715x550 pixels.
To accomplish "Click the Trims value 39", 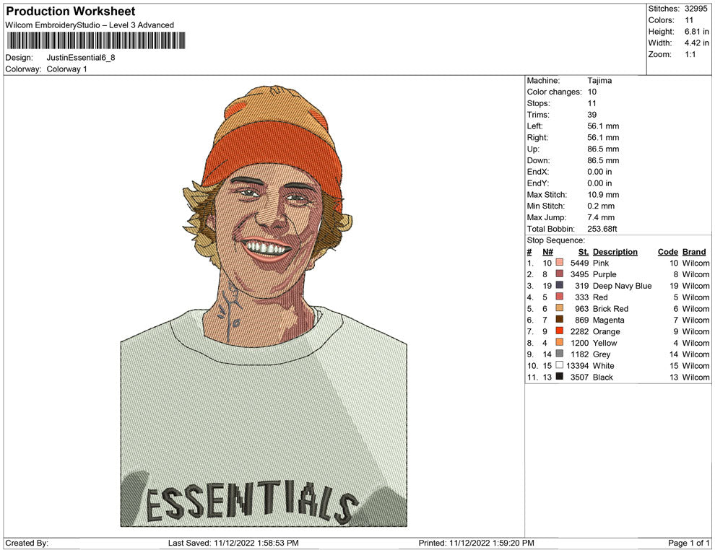I will click(592, 115).
